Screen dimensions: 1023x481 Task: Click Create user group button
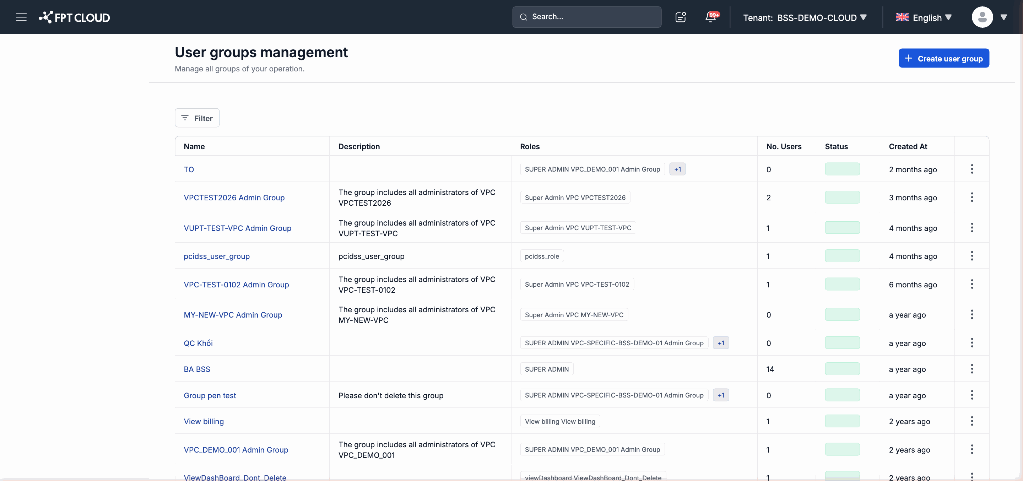tap(943, 58)
